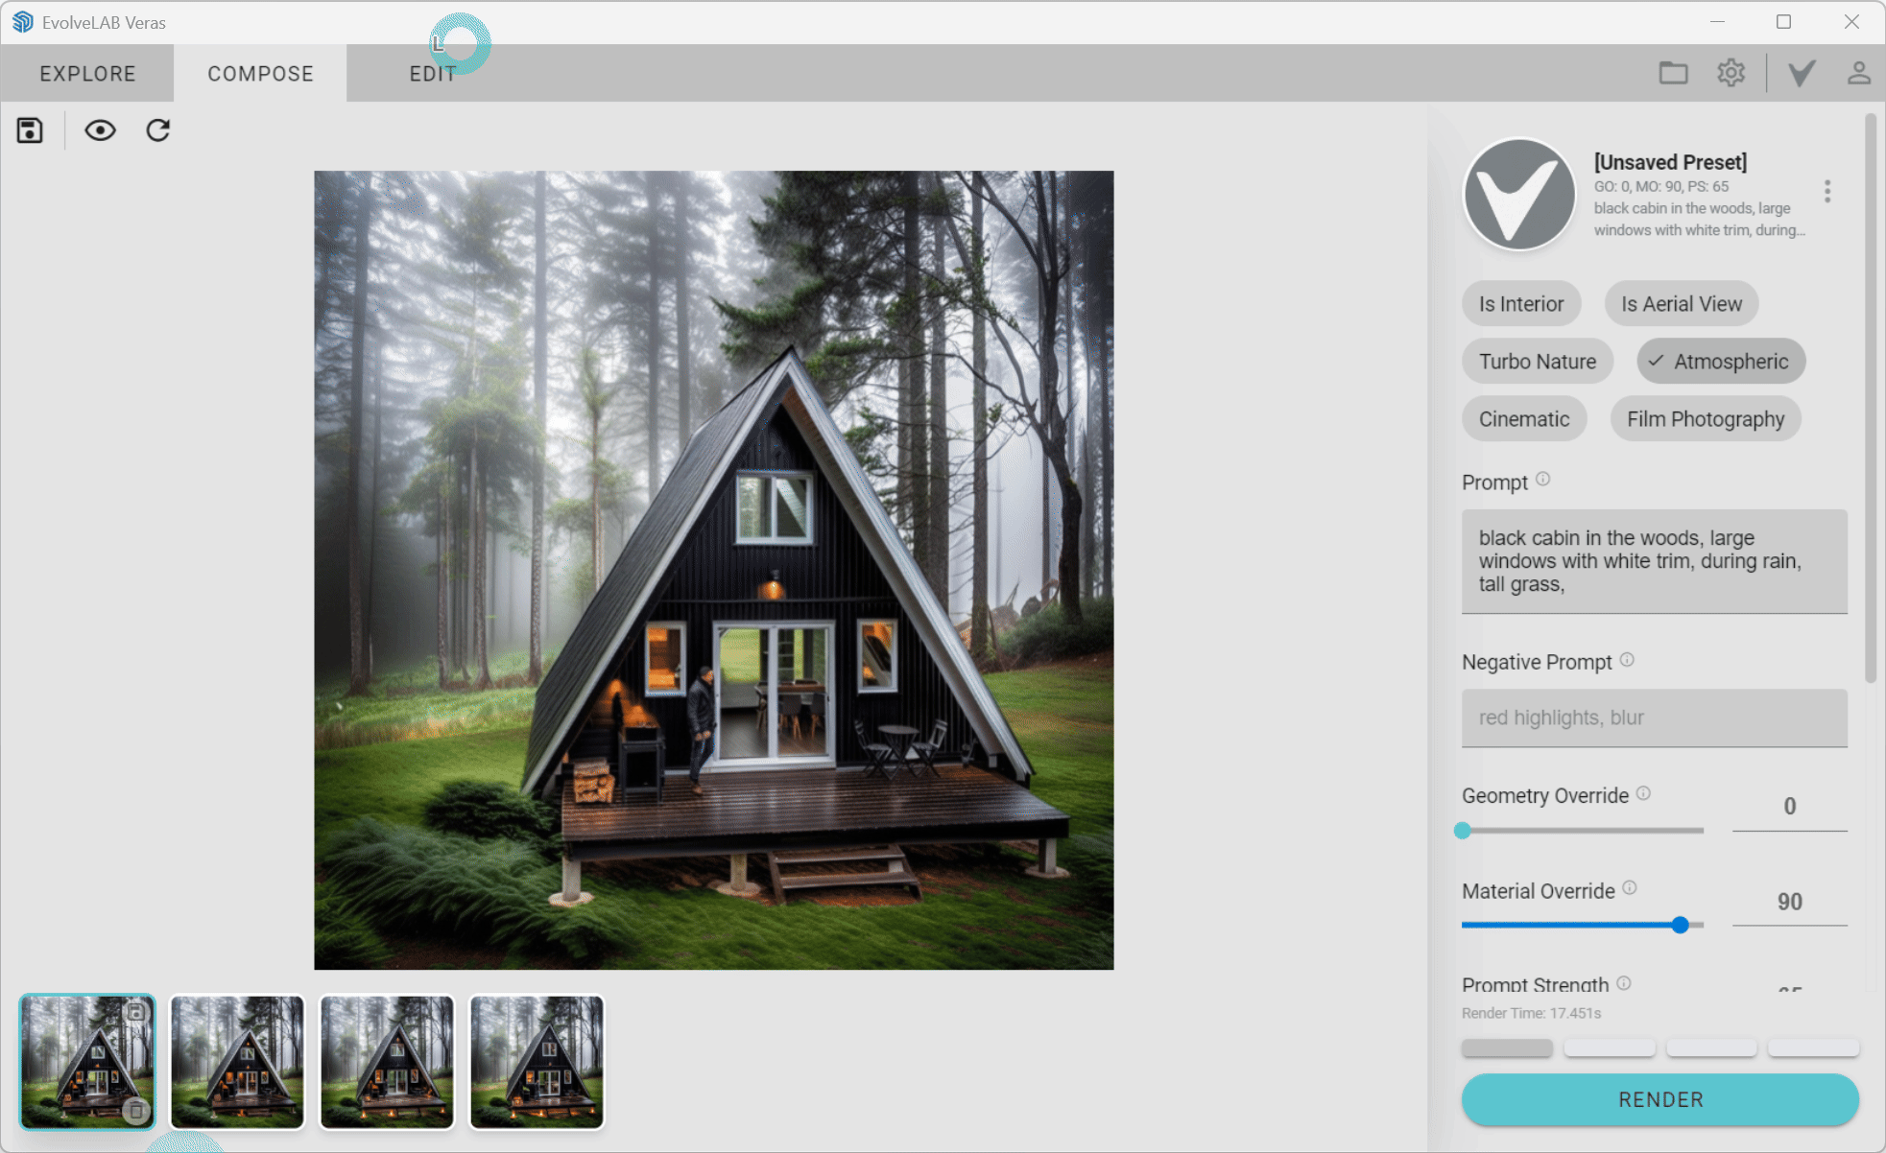
Task: Open the EDIT tab
Action: [x=431, y=72]
